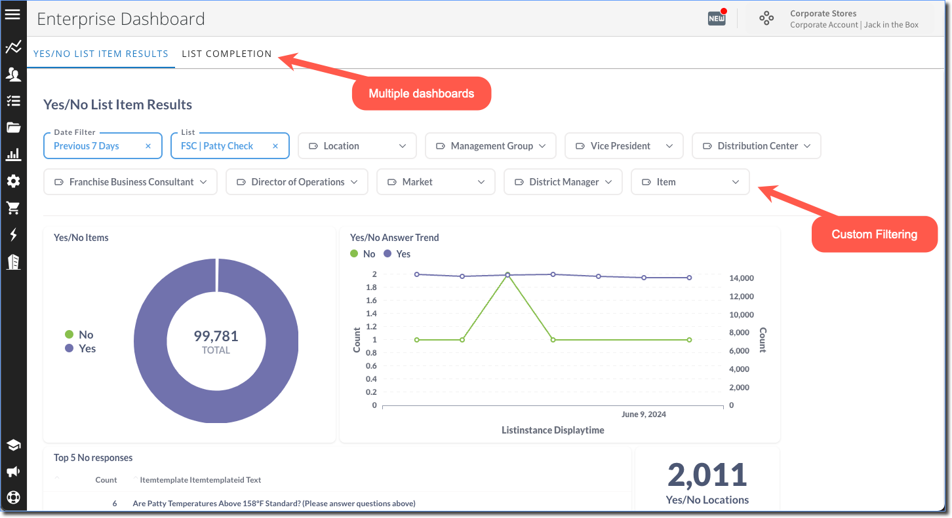
Task: Open the graduation cap training icon
Action: coord(13,445)
